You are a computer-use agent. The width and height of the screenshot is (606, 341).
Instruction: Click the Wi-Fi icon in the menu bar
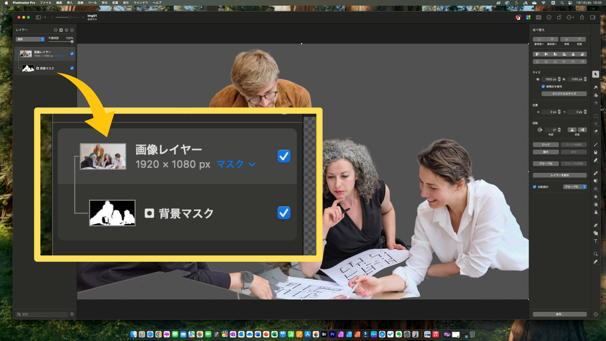pos(543,3)
